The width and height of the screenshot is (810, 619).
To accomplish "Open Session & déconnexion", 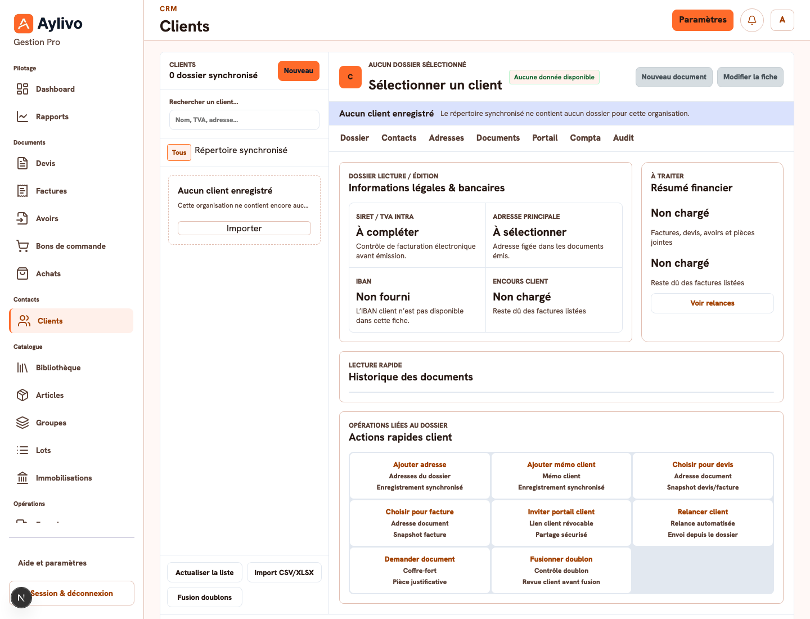I will (x=72, y=593).
